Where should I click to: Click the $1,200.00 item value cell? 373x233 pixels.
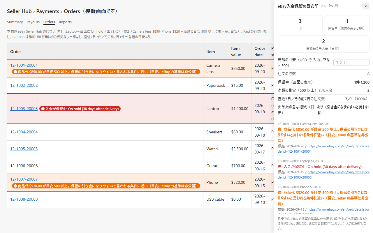point(240,109)
